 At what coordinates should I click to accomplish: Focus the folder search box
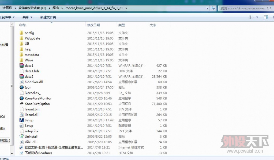point(246,8)
